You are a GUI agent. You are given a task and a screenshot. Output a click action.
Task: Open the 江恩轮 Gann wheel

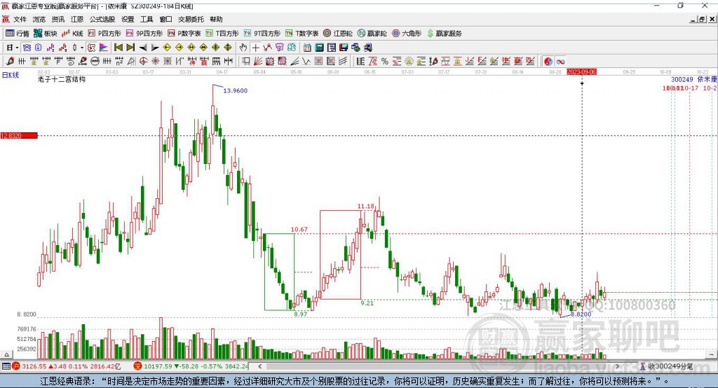point(338,34)
